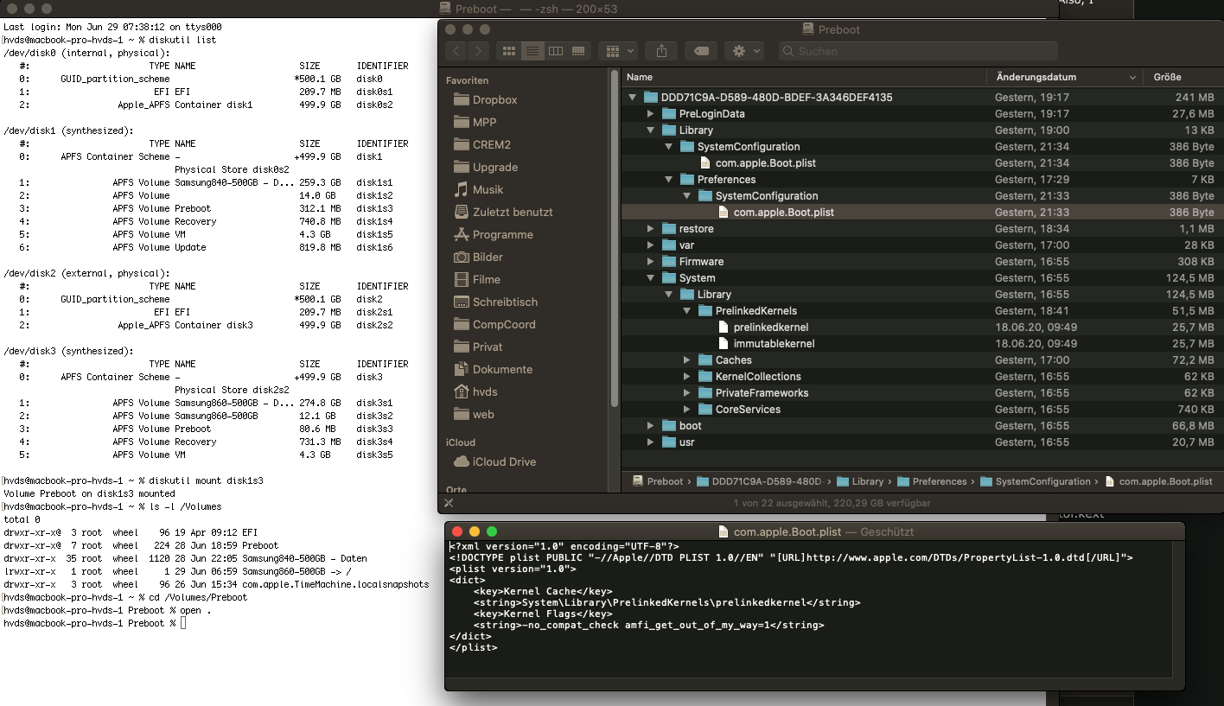Click the System folder row
Viewport: 1224px width, 706px height.
point(922,278)
